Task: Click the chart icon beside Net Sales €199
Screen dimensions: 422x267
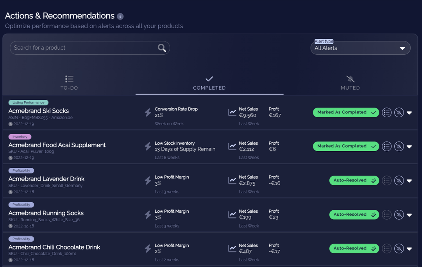Action: coord(232,215)
